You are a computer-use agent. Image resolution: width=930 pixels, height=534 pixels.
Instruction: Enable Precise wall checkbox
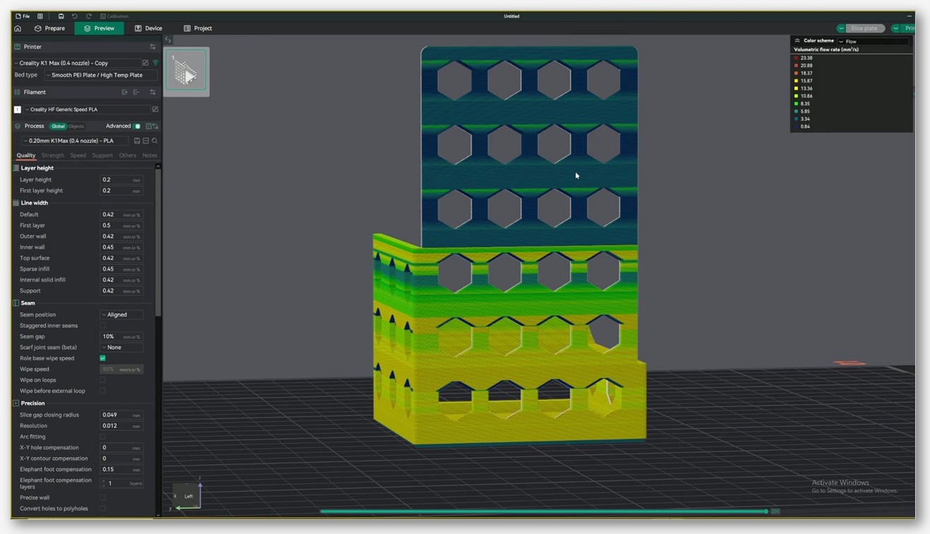point(102,497)
